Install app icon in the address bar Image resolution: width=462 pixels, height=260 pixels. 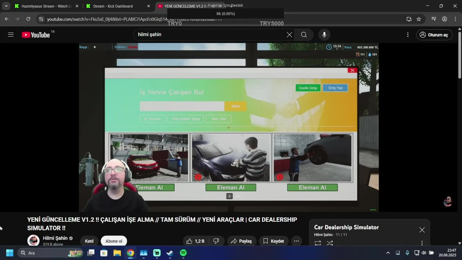tap(409, 19)
